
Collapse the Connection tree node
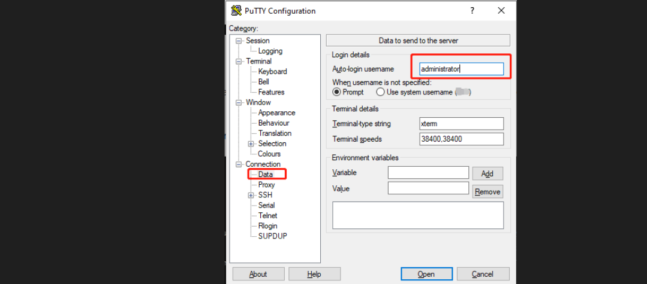point(239,164)
